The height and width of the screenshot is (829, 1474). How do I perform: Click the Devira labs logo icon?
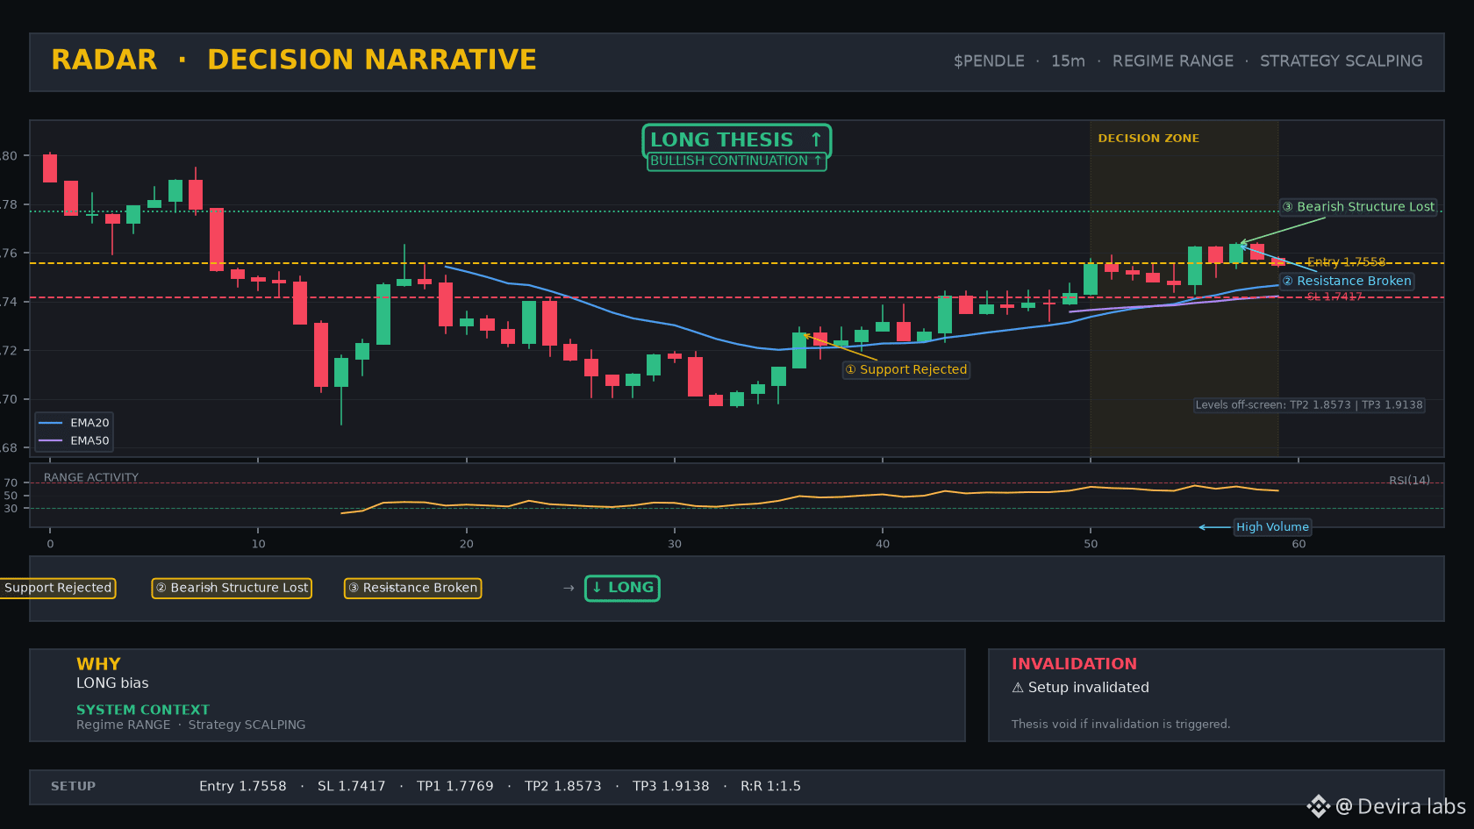[x=1318, y=806]
